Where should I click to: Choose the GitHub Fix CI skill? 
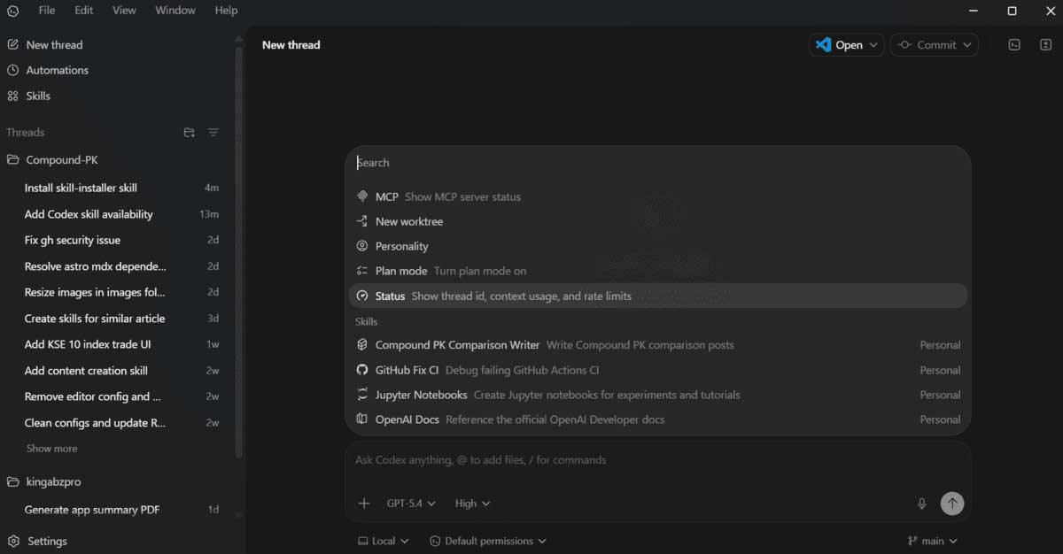tap(657, 370)
